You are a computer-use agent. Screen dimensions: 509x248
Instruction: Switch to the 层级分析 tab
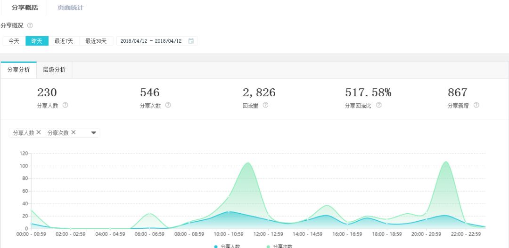pyautogui.click(x=54, y=70)
